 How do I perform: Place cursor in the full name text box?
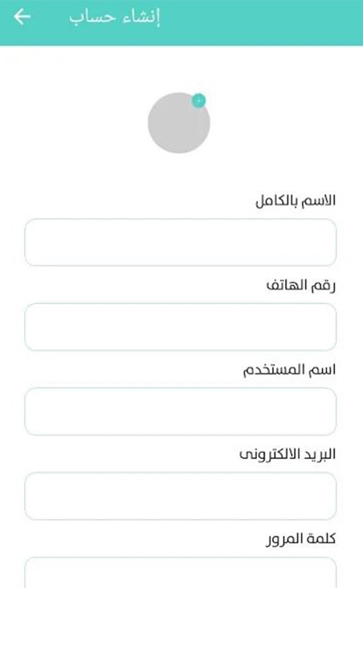click(180, 242)
